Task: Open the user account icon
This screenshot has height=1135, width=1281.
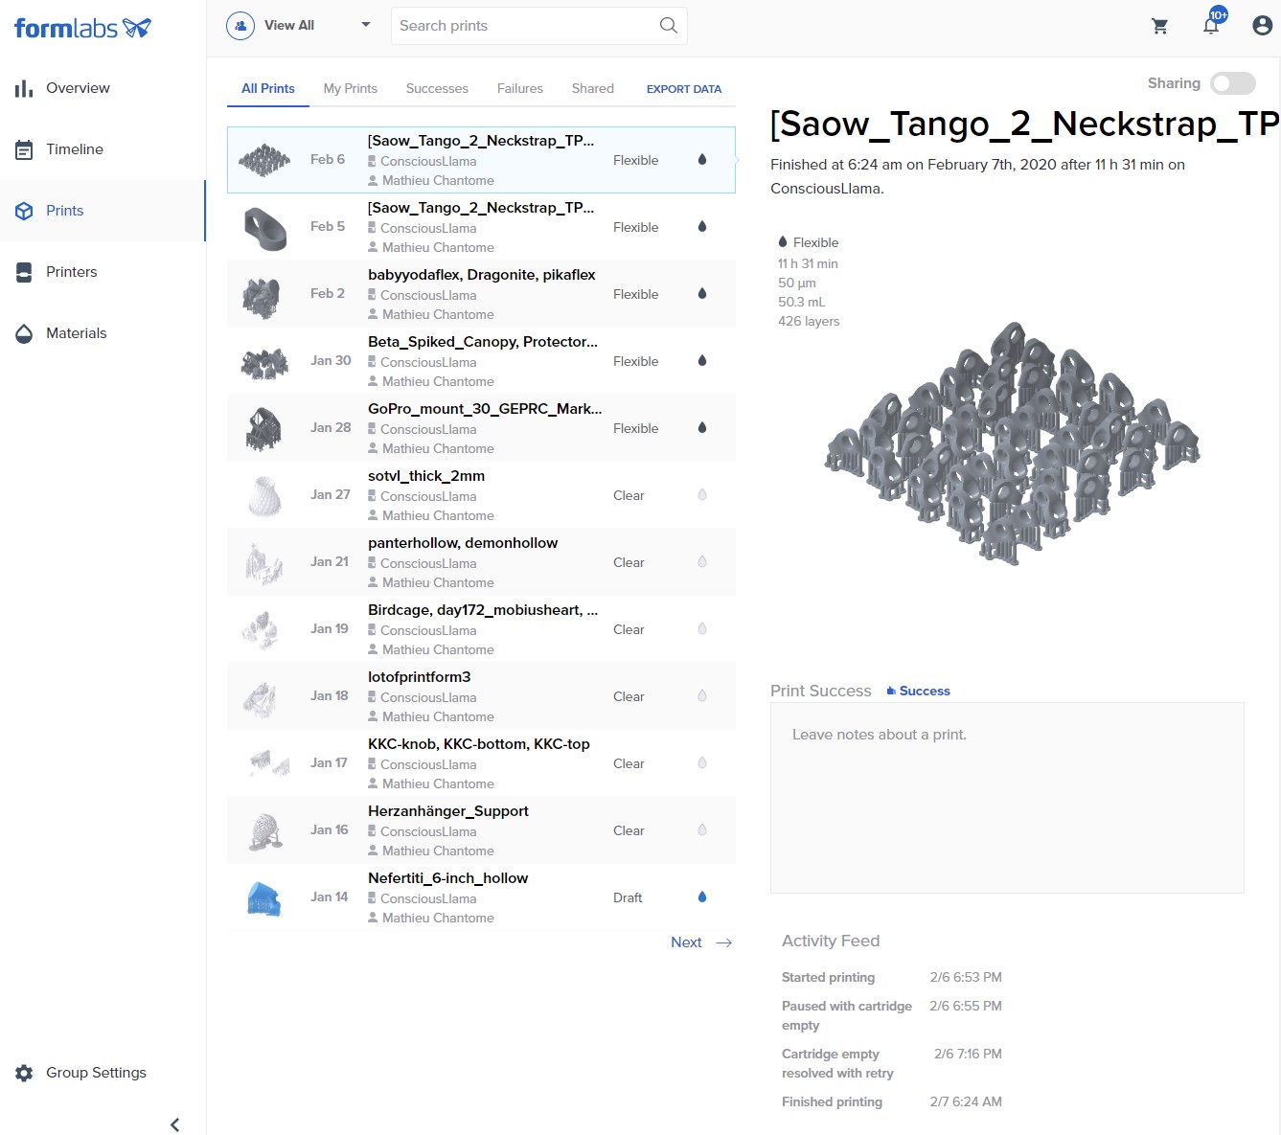Action: click(1262, 26)
